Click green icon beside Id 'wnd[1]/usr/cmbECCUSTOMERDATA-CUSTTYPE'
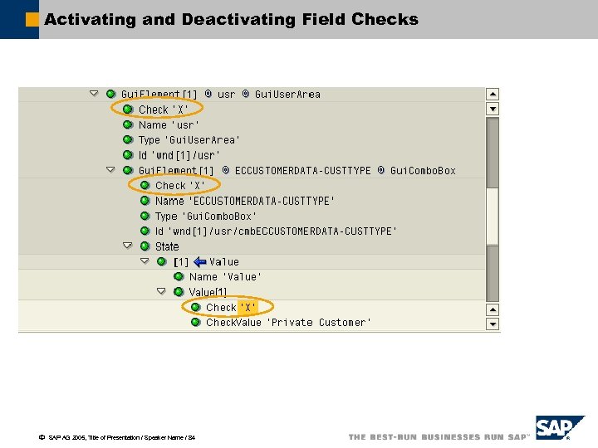Screen dimensions: 598x448 click(x=145, y=231)
